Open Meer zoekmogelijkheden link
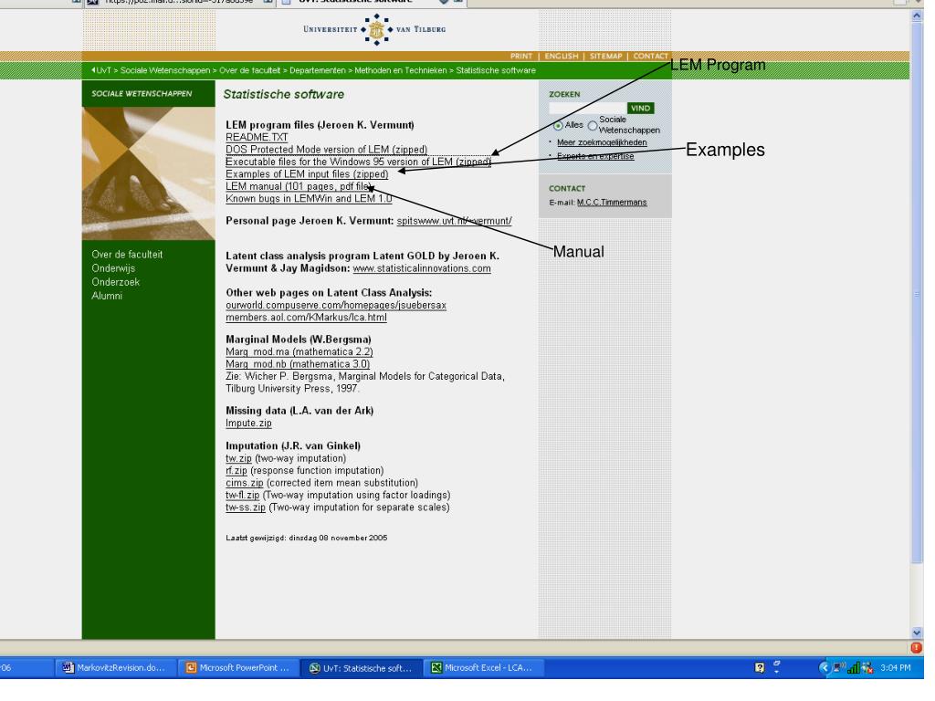This screenshot has height=701, width=935. [602, 142]
